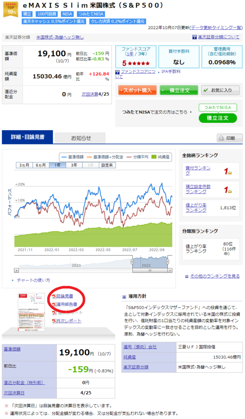
Task: Open 買付ランキング link
Action: [x=198, y=171]
